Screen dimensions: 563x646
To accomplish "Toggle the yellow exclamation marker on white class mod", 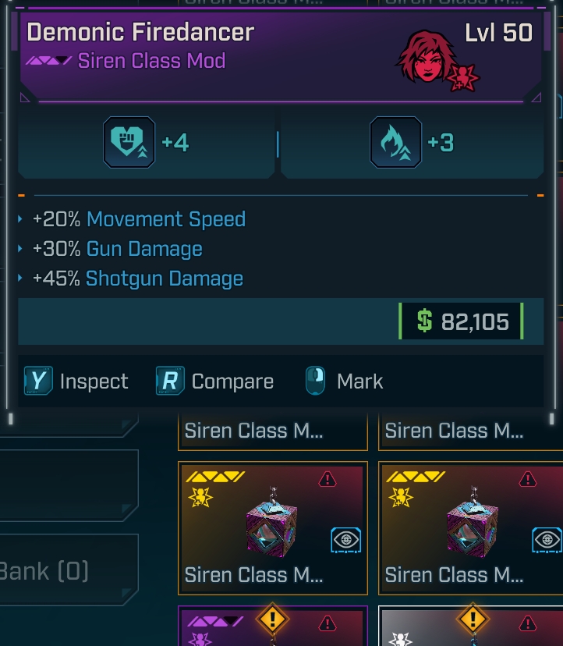I will point(473,621).
